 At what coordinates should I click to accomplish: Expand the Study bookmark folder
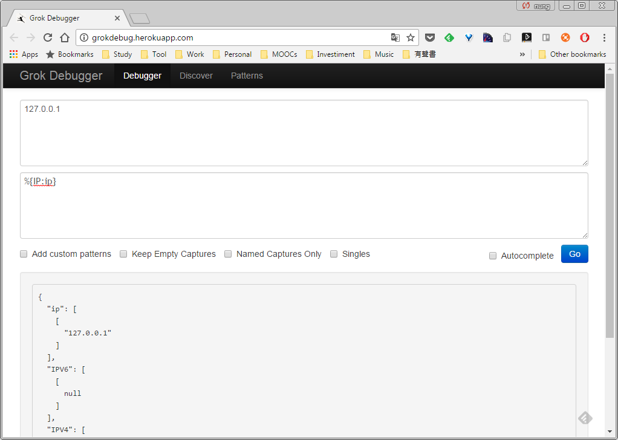point(117,54)
